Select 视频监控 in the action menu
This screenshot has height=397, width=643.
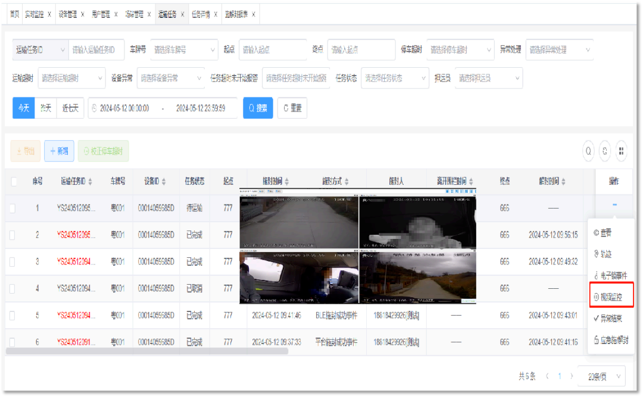tap(611, 297)
